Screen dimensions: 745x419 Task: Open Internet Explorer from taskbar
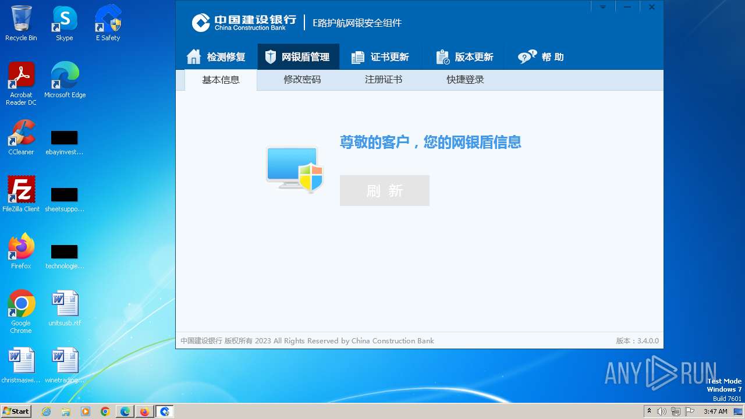47,411
